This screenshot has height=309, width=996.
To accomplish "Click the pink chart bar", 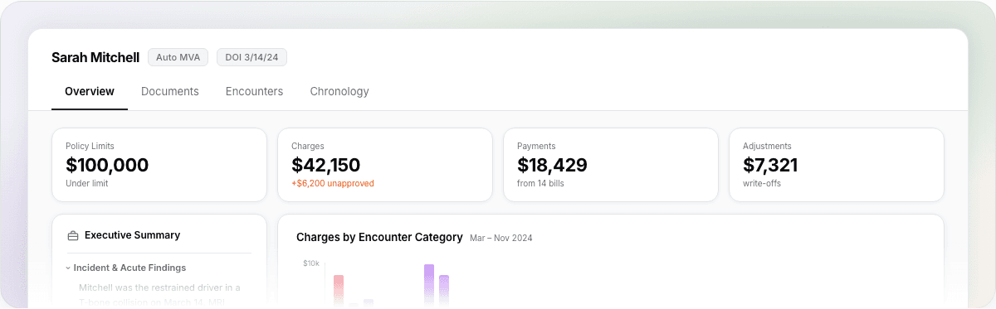I will point(339,291).
